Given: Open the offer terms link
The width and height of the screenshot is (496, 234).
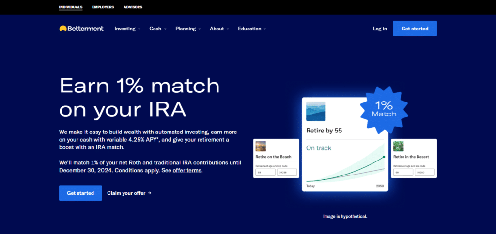Looking at the screenshot, I should 187,170.
